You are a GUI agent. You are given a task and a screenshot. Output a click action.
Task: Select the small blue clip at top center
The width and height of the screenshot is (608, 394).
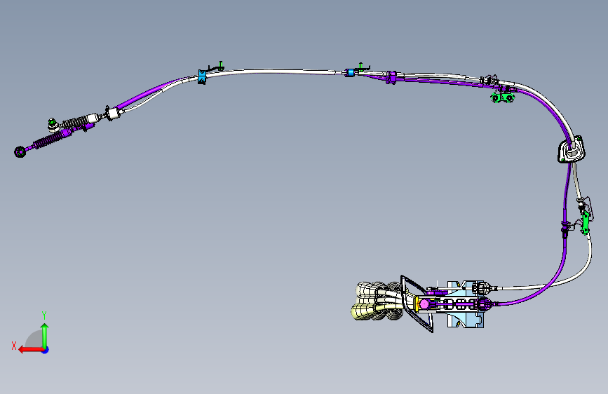coord(350,72)
